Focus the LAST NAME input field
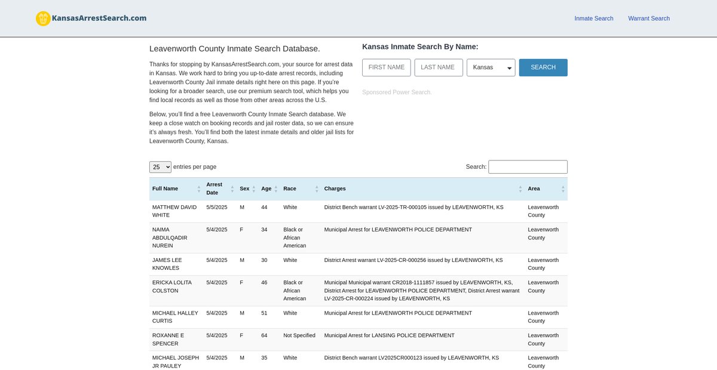The height and width of the screenshot is (370, 717). [439, 67]
